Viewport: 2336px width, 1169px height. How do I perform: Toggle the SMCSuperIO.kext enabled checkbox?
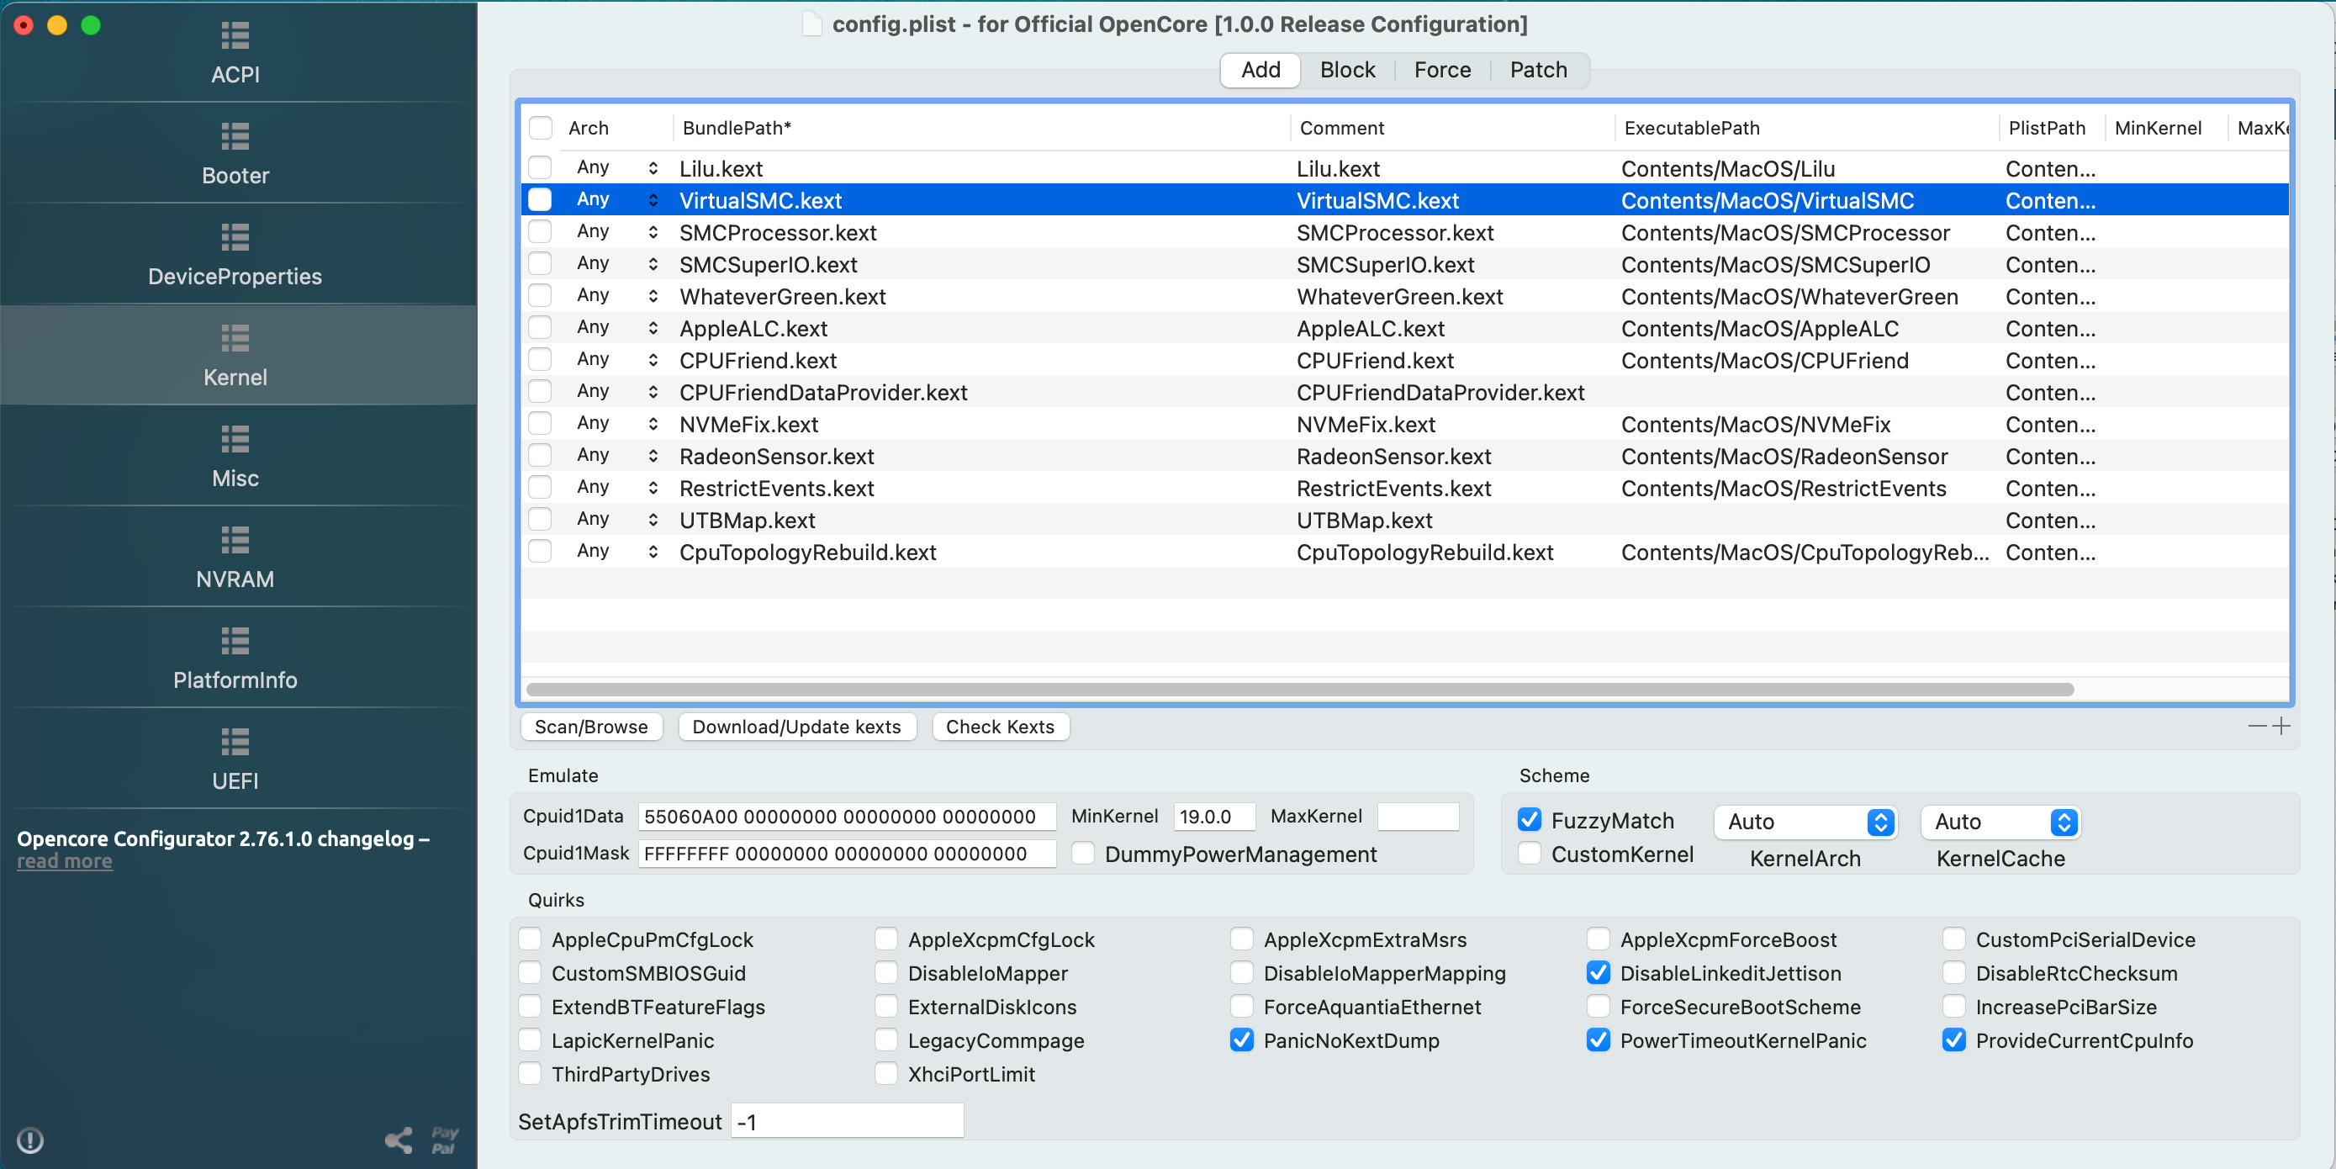540,264
